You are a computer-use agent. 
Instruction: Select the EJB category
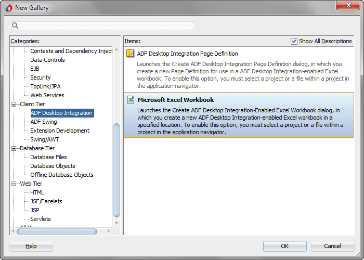pos(35,69)
